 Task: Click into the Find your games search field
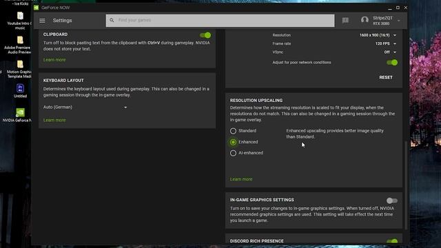(x=220, y=21)
